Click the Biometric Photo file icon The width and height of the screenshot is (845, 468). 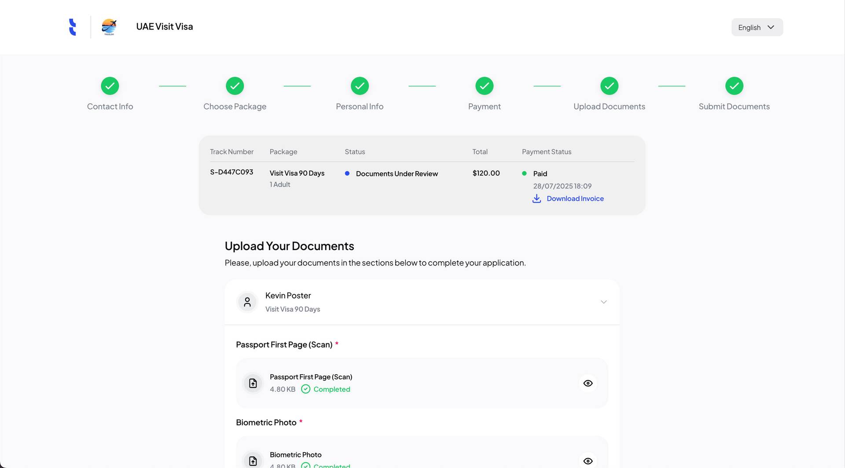coord(253,461)
